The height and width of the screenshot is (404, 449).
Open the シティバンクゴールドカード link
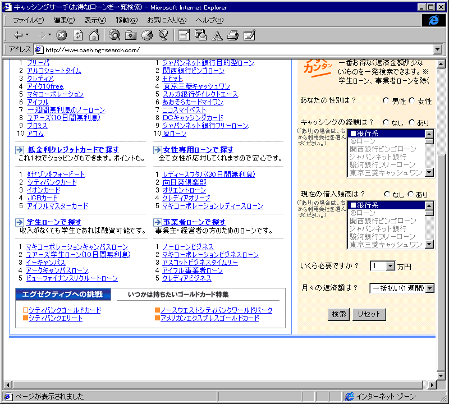(x=65, y=310)
